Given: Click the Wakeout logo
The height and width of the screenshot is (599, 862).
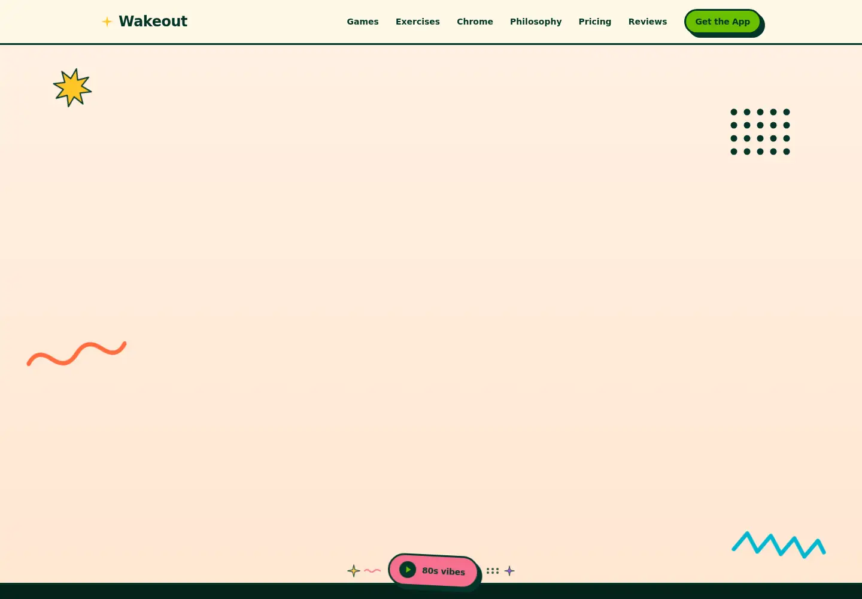Looking at the screenshot, I should pyautogui.click(x=144, y=22).
